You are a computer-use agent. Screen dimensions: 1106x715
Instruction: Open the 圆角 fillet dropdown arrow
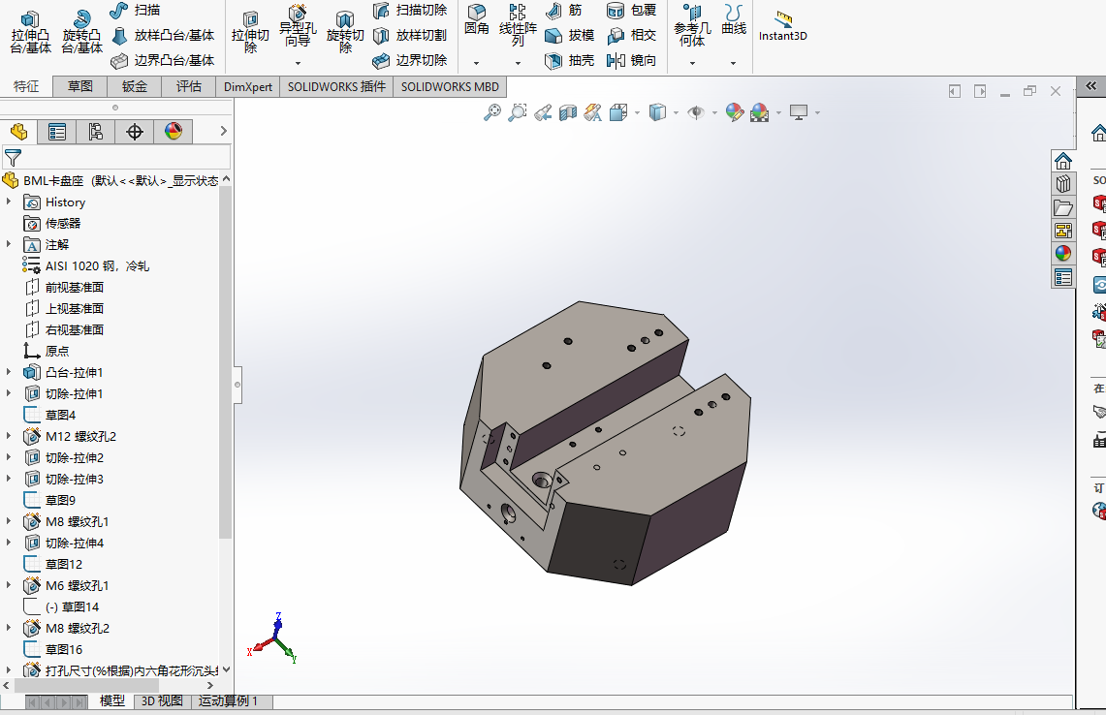click(477, 63)
